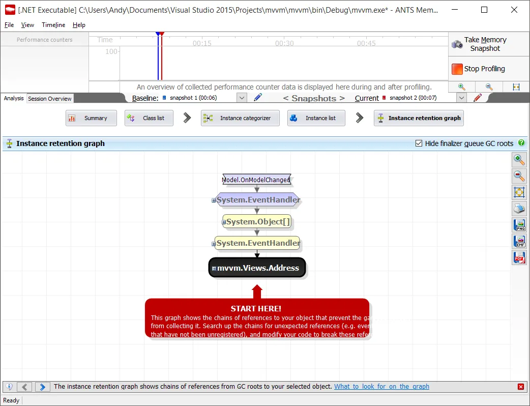
Task: Zoom in on the retention graph
Action: [x=519, y=160]
